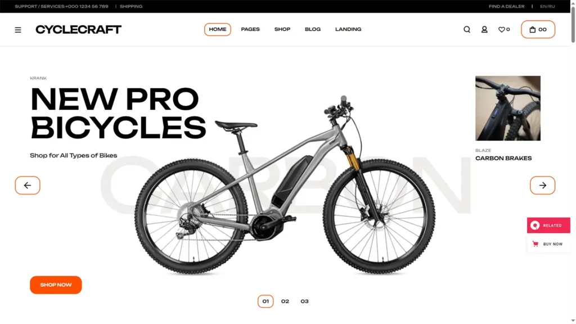The image size is (576, 324).
Task: Open the Carbon Brakes thumbnail image
Action: point(508,108)
